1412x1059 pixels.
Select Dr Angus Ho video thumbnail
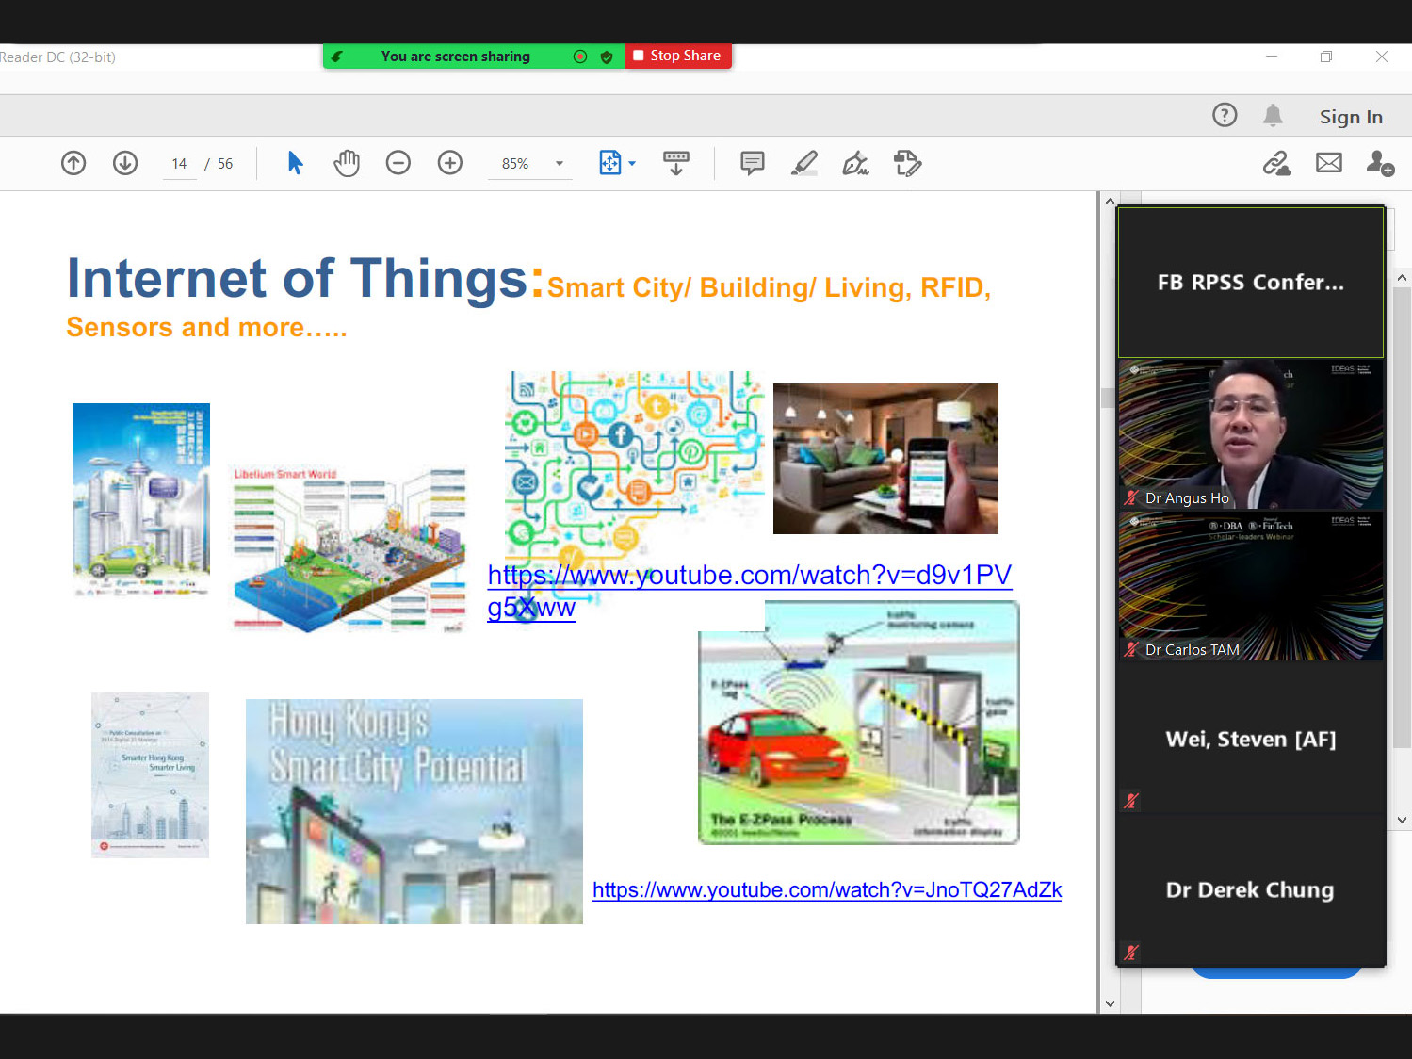1250,433
